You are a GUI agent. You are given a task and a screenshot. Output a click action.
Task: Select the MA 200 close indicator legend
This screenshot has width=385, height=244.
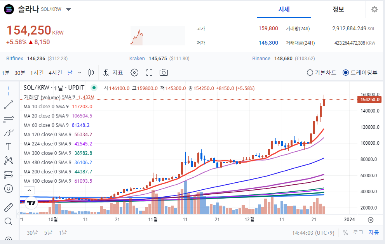58,172
